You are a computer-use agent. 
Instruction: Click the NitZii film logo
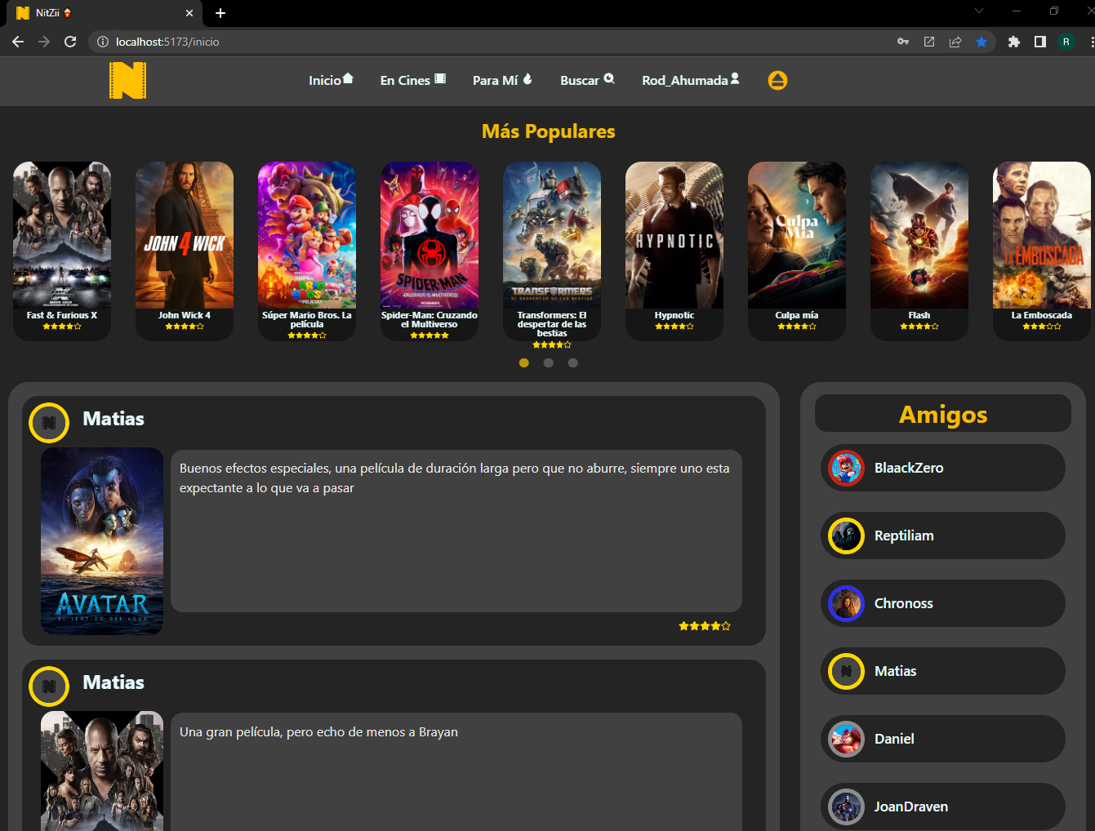pyautogui.click(x=127, y=81)
